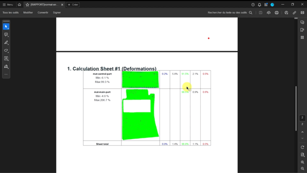Open the signature stamp tool
This screenshot has width=307, height=173.
coord(6,66)
